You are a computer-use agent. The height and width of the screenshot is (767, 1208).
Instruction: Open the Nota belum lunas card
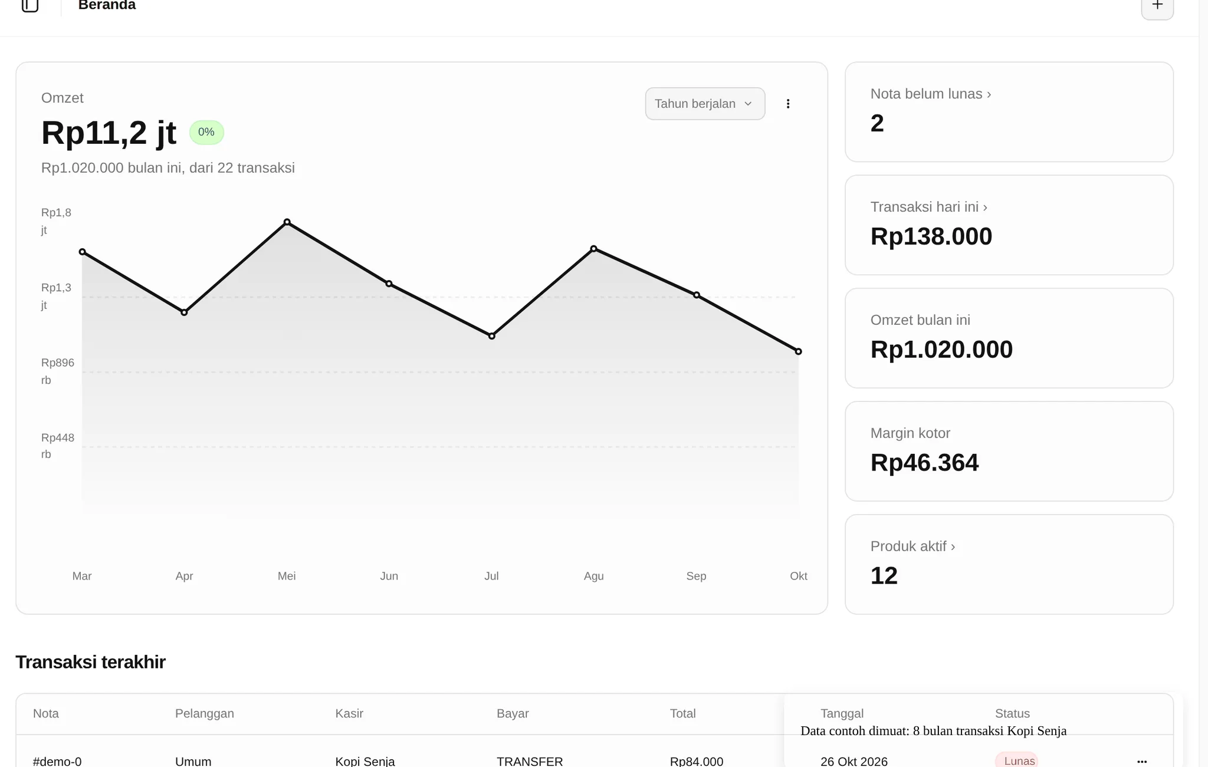coord(1009,112)
